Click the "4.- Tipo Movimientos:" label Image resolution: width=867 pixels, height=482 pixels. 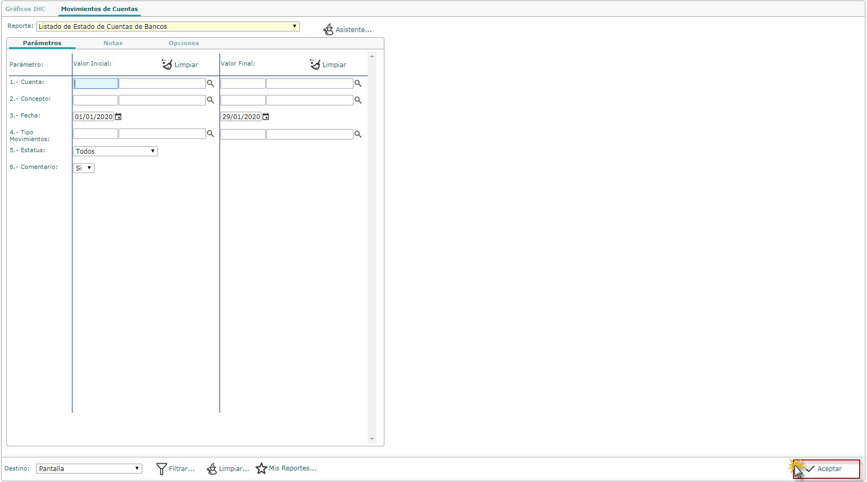click(x=29, y=136)
